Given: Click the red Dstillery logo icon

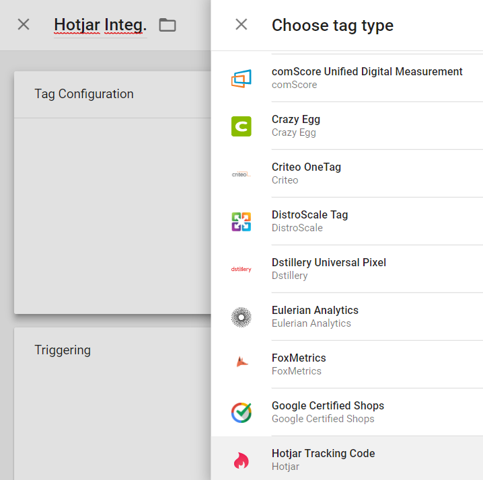Looking at the screenshot, I should [241, 270].
